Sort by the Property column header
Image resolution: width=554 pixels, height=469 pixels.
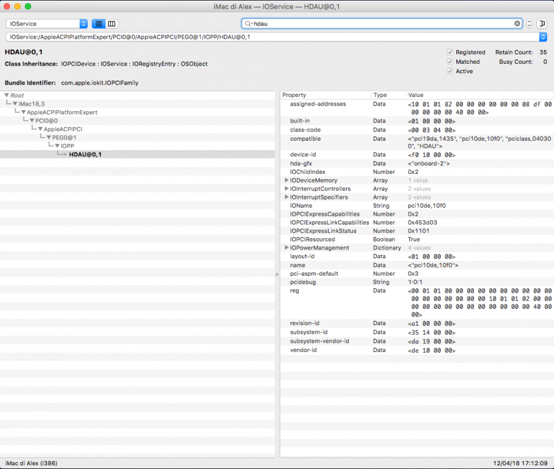[x=326, y=95]
